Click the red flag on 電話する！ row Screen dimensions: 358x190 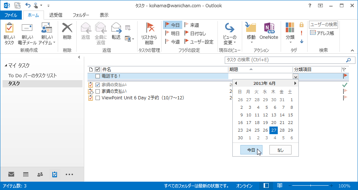pos(345,76)
